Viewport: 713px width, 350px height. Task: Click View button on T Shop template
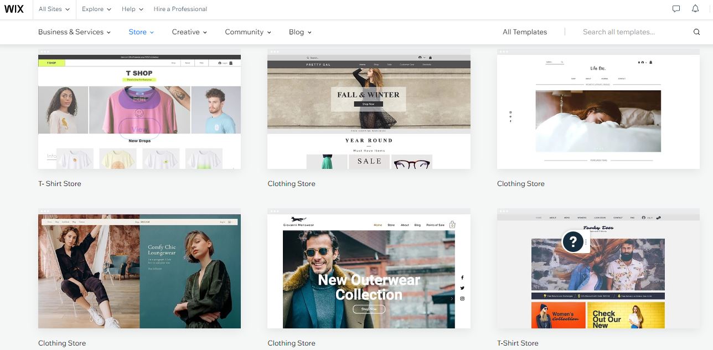[139, 129]
